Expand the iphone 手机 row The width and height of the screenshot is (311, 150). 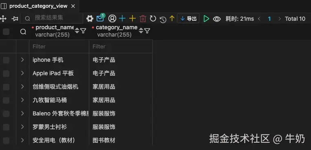point(22,60)
